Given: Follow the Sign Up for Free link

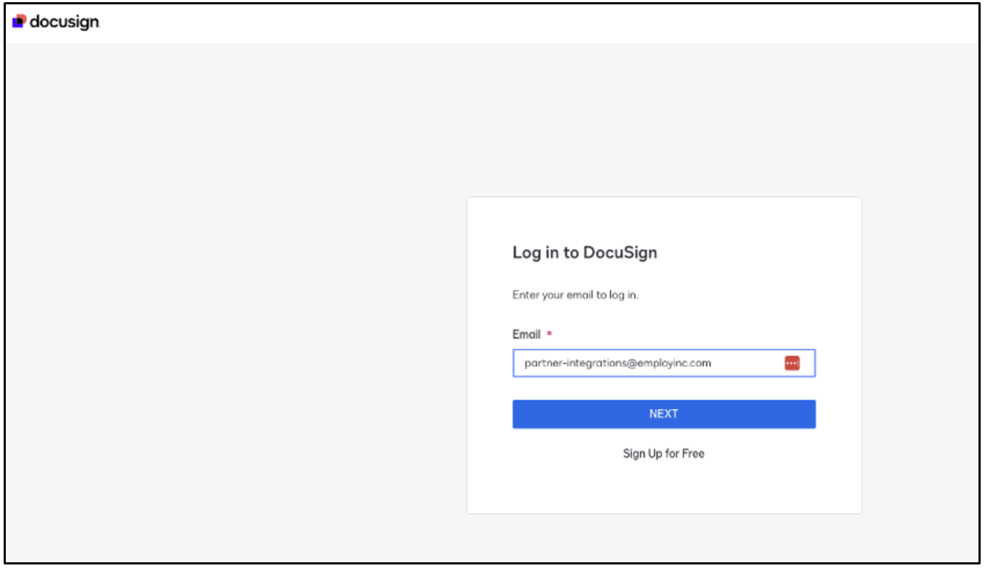Looking at the screenshot, I should coord(664,454).
